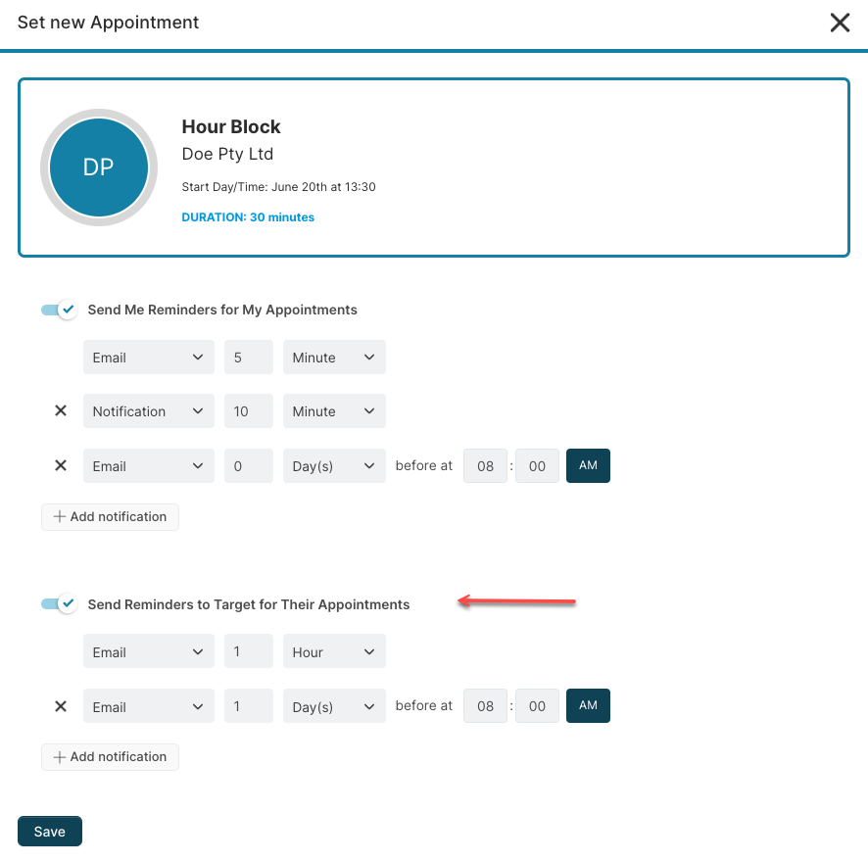Click the Hour Block title
Viewport: 868px width, 861px height.
point(231,126)
